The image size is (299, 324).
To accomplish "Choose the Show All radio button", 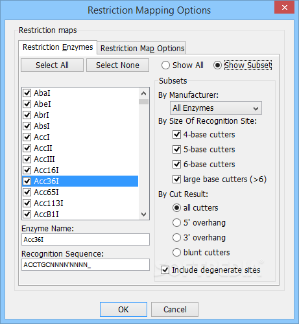I will (x=165, y=65).
